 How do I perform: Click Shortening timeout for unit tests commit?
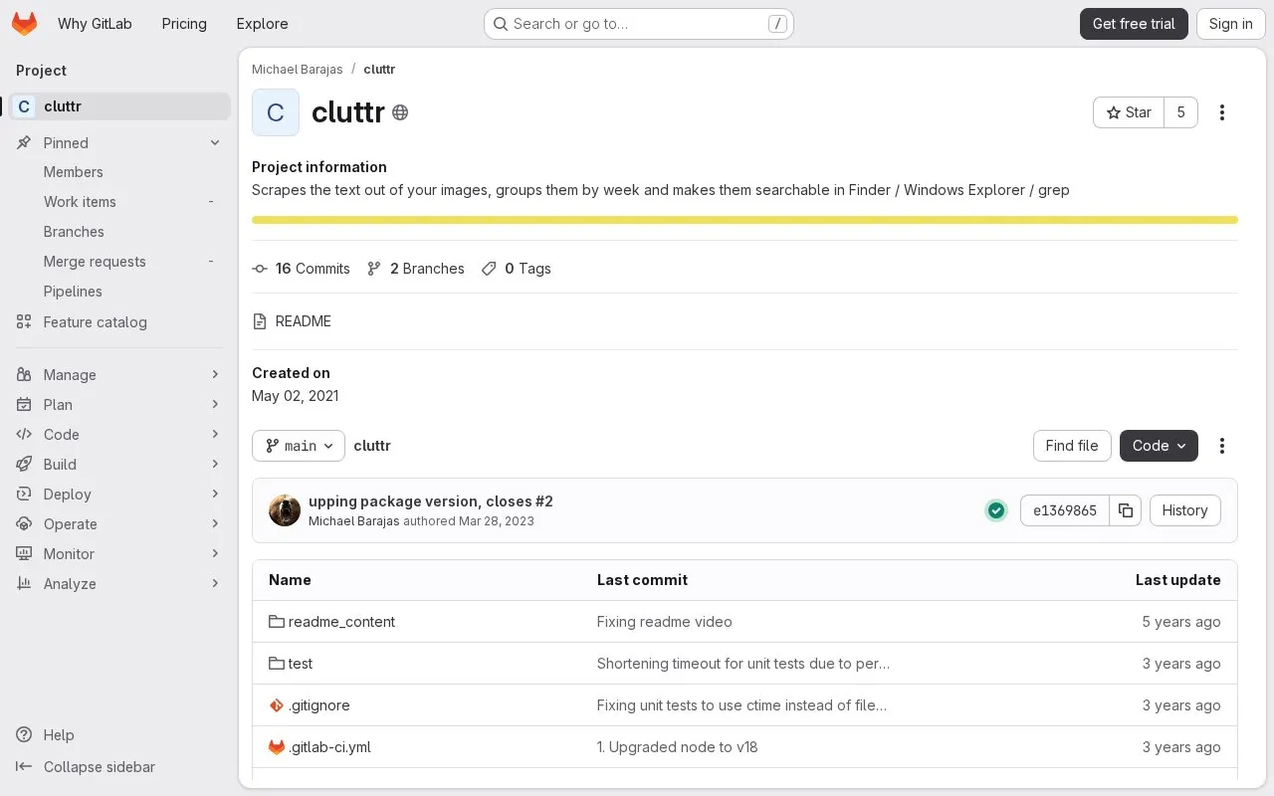click(743, 664)
